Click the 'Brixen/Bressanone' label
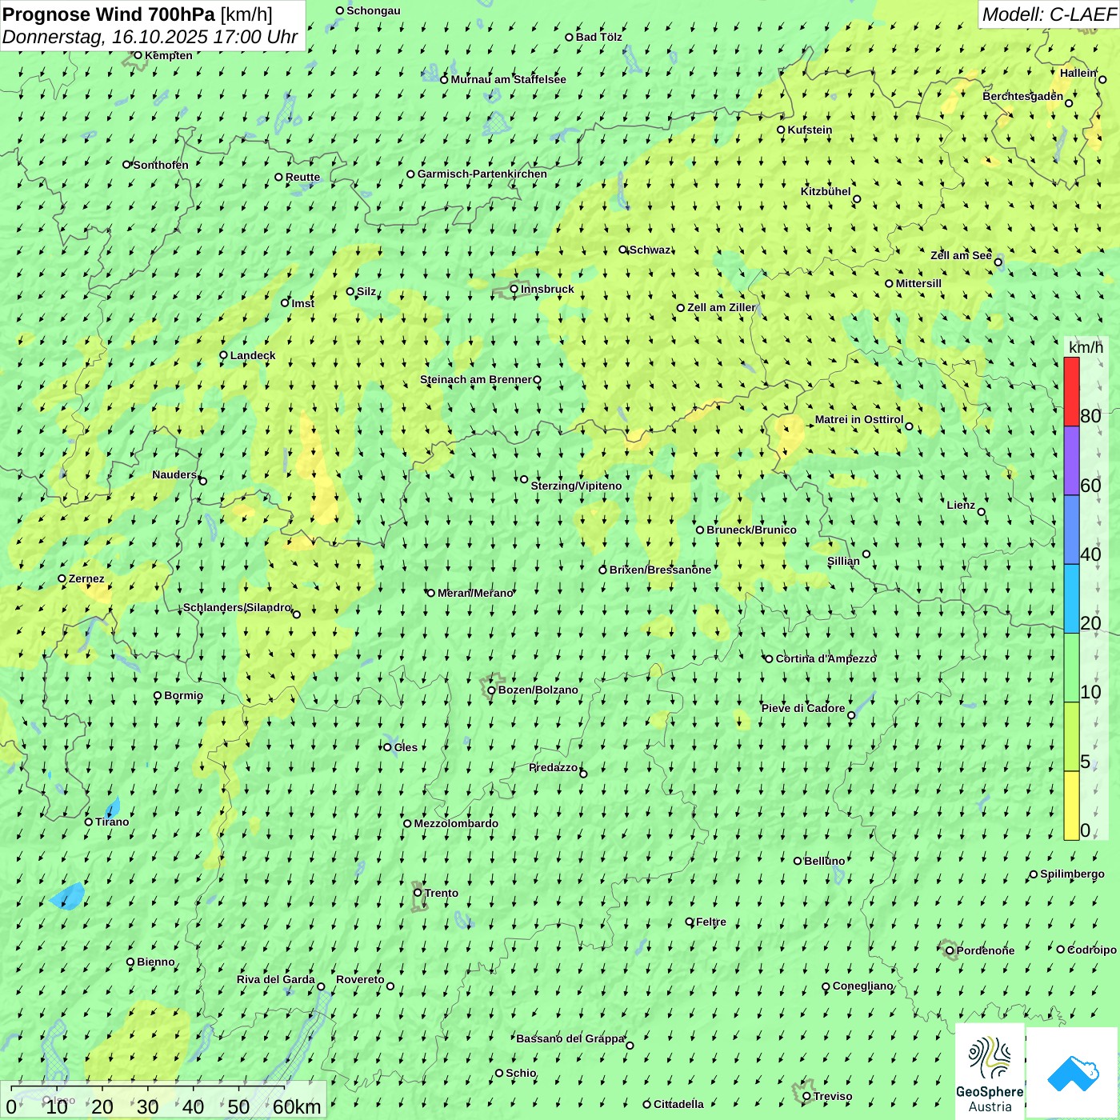Screen dimensions: 1120x1120 [660, 570]
